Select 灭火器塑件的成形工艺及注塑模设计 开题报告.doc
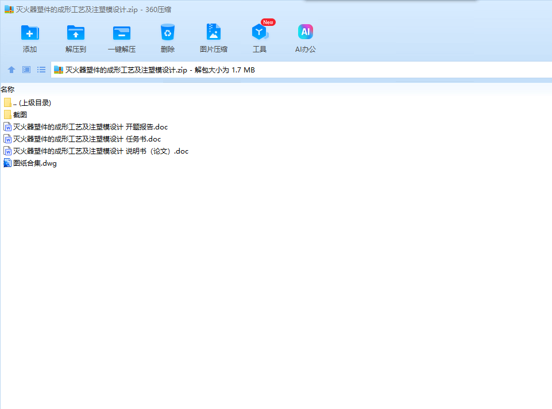The image size is (552, 409). pos(91,127)
